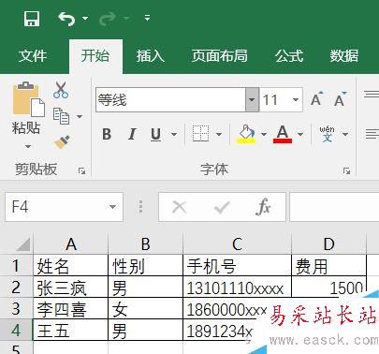Open font color palette dropdown
Image resolution: width=379 pixels, height=354 pixels.
pos(300,134)
